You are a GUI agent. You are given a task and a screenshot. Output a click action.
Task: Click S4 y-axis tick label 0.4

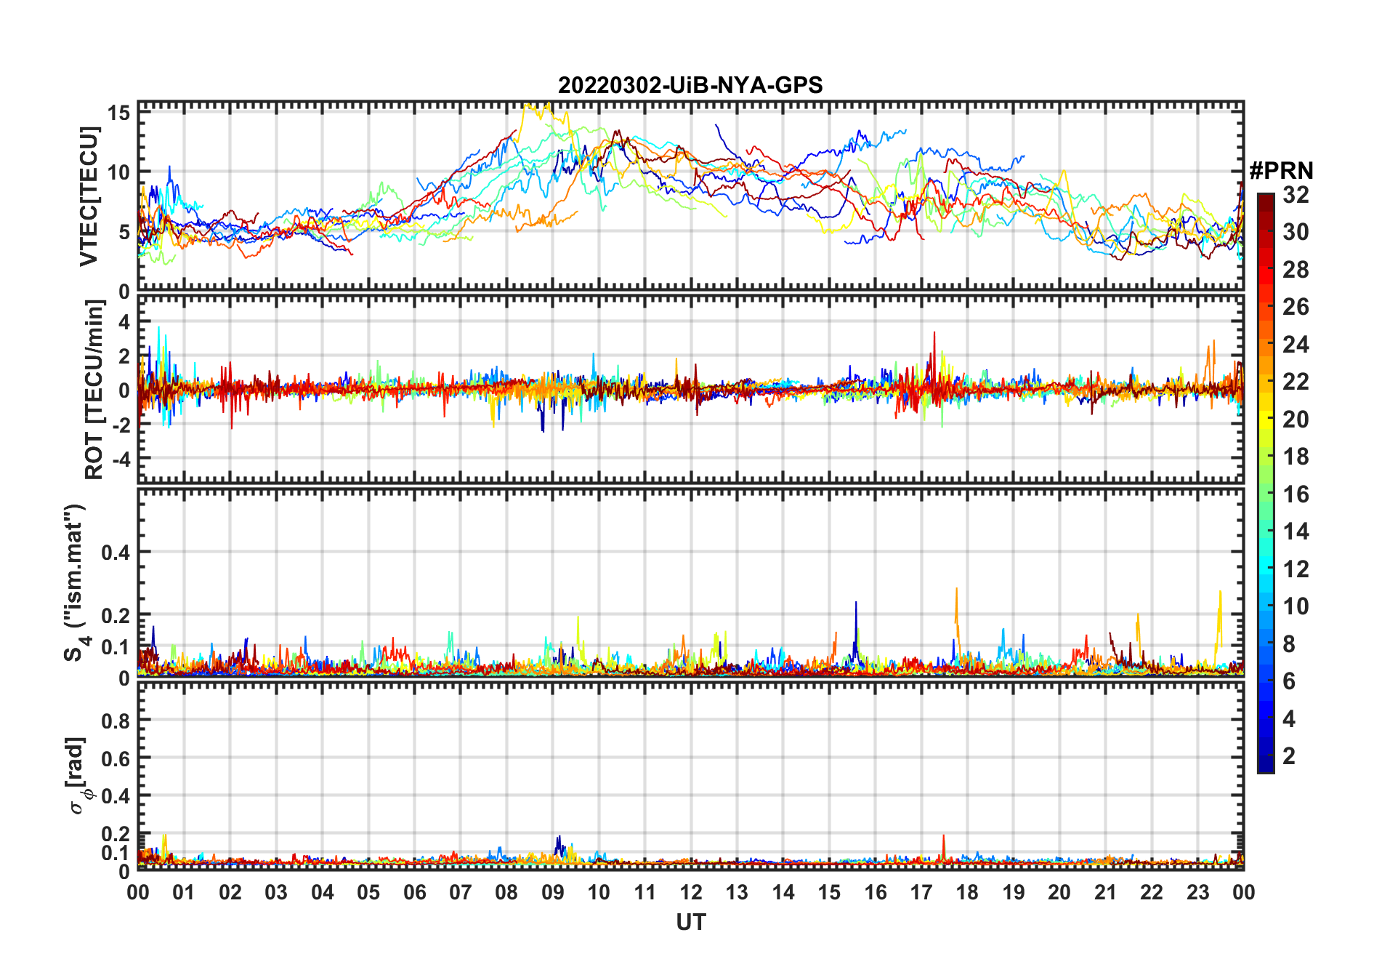(116, 553)
